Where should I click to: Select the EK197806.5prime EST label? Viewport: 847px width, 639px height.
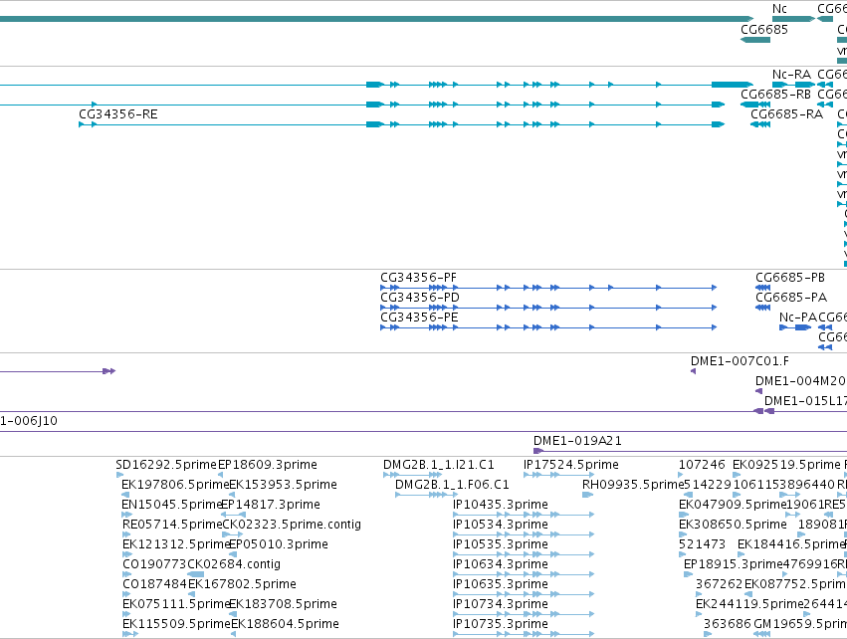tap(176, 485)
